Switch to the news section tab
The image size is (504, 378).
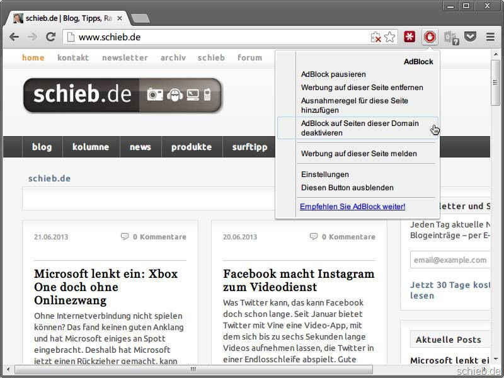[x=140, y=147]
